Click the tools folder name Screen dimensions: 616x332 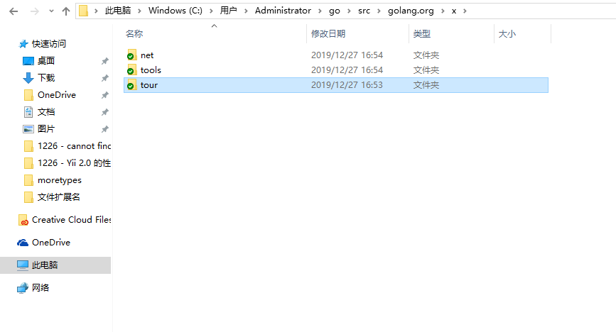(151, 70)
